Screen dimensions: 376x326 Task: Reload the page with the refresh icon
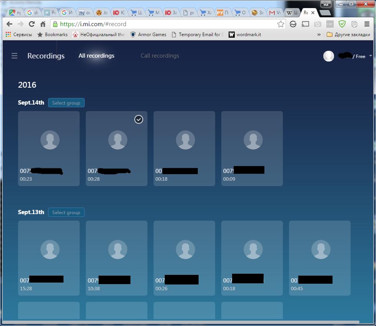point(32,24)
